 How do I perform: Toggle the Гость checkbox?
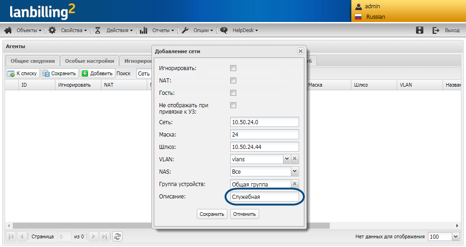pos(233,93)
